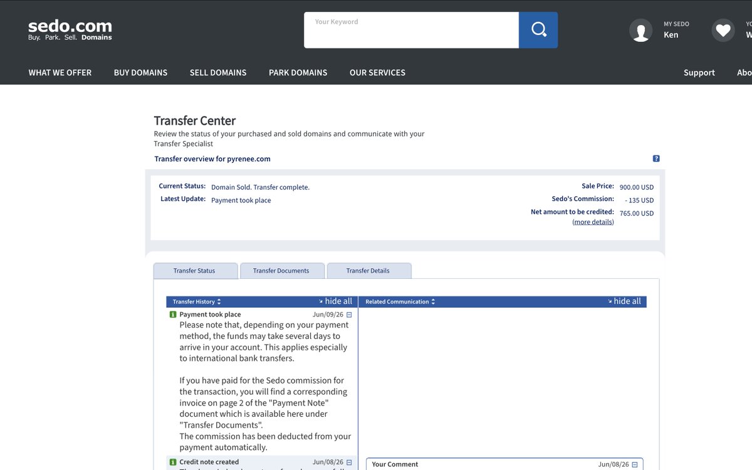Click the 'Transfer overview for pyrenee.com' text
This screenshot has height=470, width=752.
[x=212, y=159]
